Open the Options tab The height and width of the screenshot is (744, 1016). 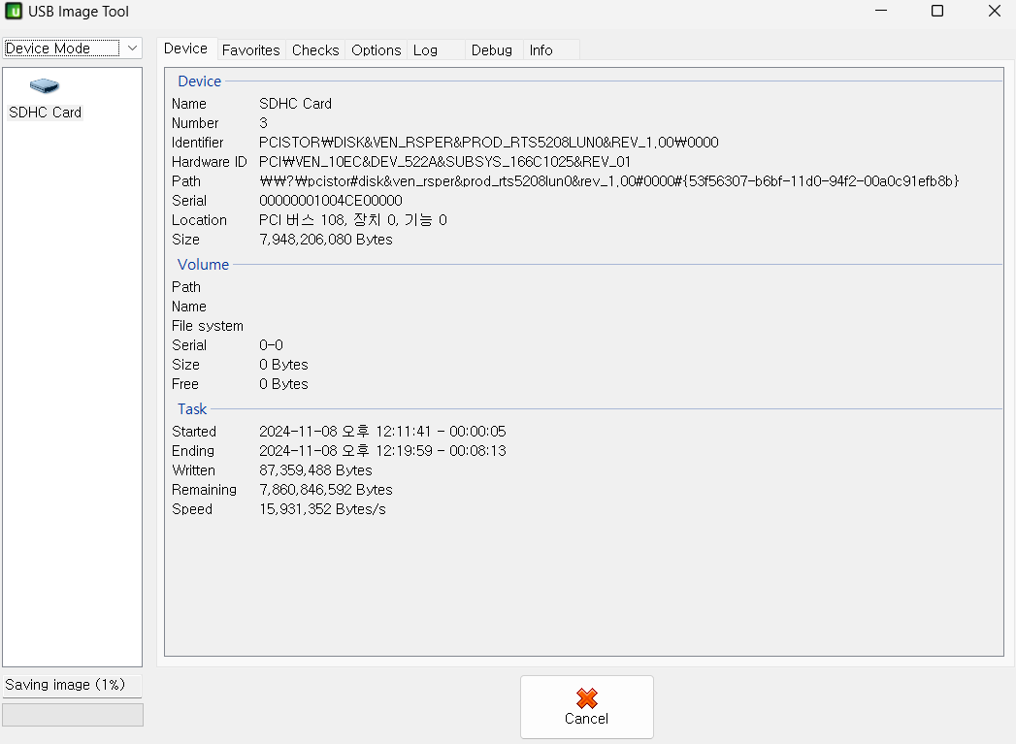coord(376,49)
